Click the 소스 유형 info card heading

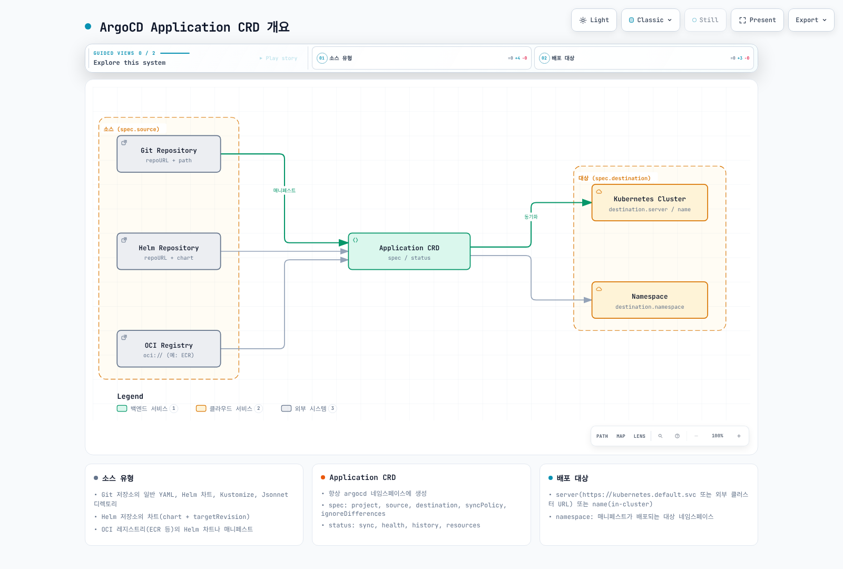click(118, 478)
